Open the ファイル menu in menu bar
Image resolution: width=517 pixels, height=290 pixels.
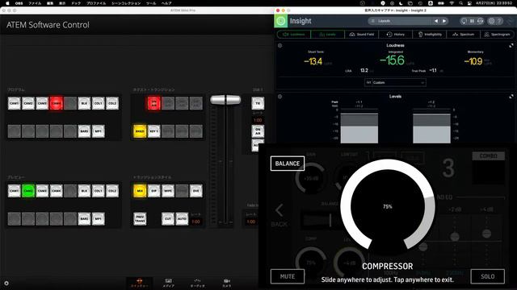(x=35, y=3)
